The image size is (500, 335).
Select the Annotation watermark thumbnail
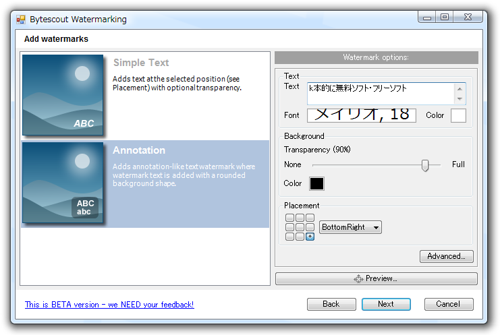tap(63, 183)
